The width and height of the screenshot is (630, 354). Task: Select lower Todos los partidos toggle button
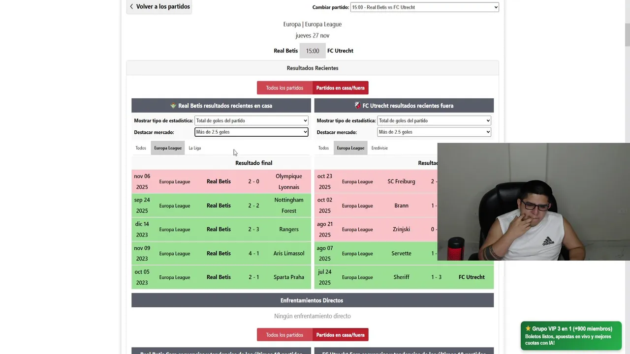pos(284,335)
